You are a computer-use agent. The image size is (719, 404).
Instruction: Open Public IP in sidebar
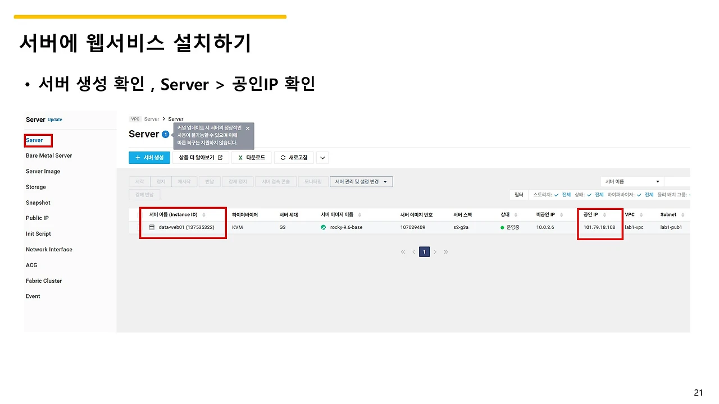pos(37,218)
